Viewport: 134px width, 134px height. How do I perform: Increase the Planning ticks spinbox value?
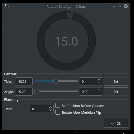pos(50,107)
